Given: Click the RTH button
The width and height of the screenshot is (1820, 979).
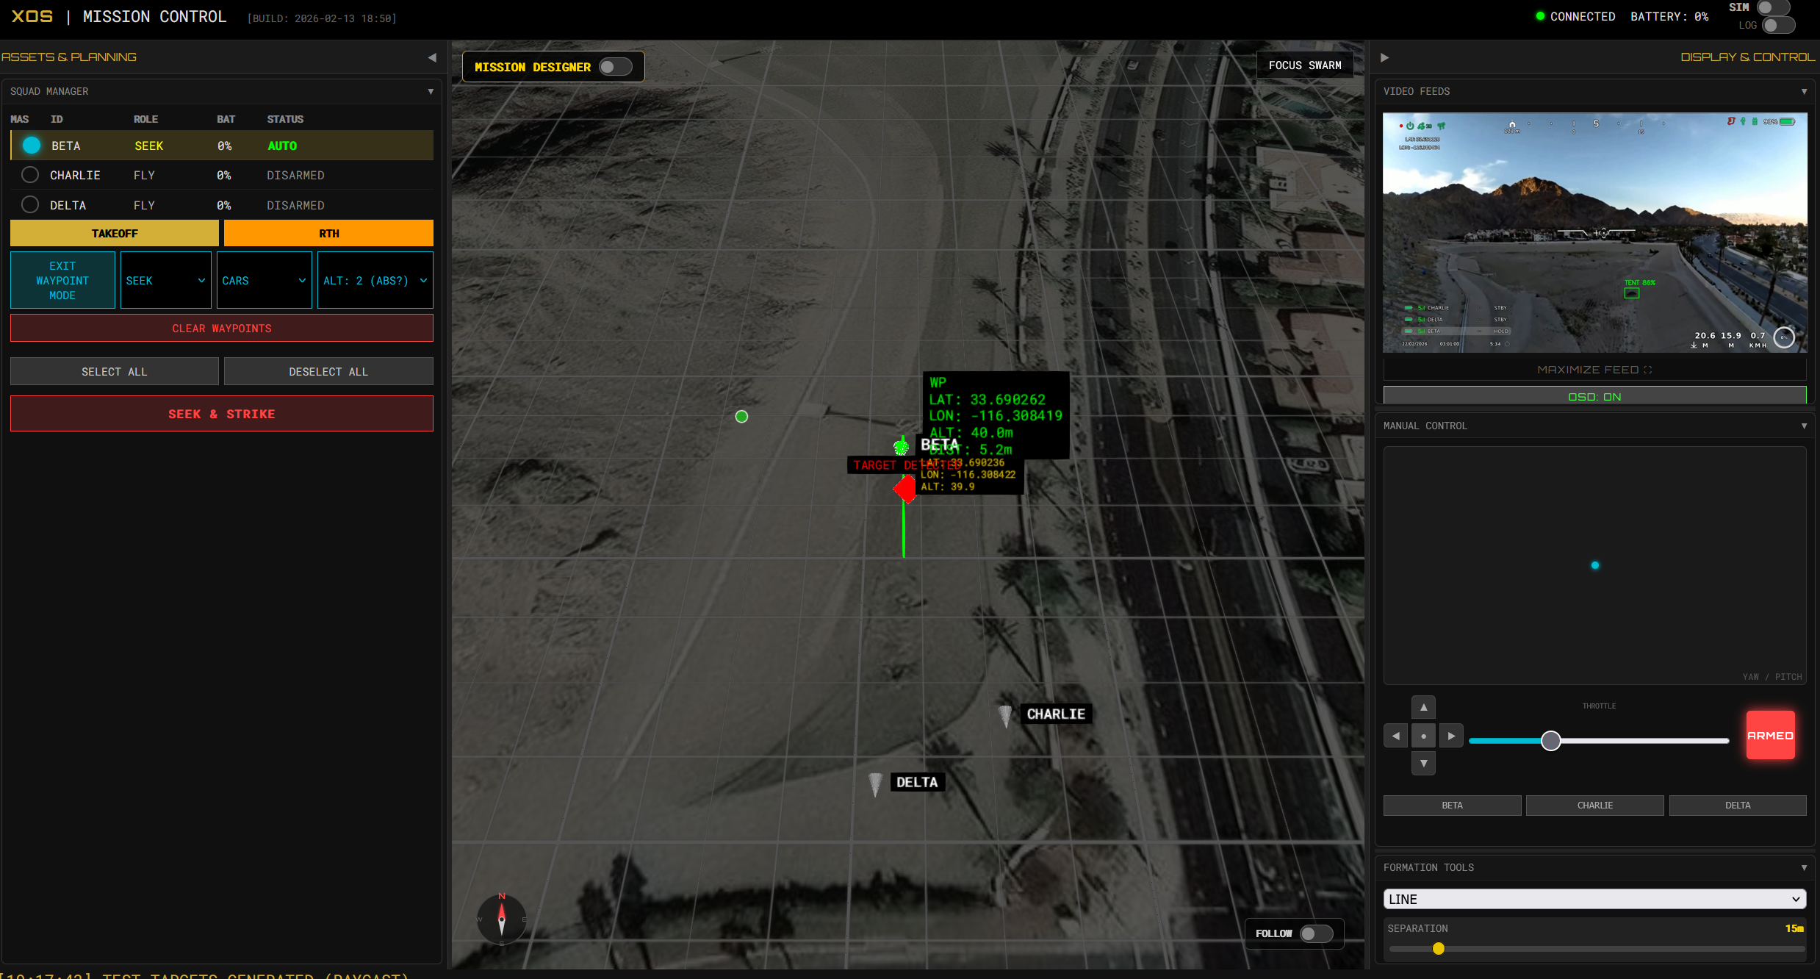Looking at the screenshot, I should point(328,234).
